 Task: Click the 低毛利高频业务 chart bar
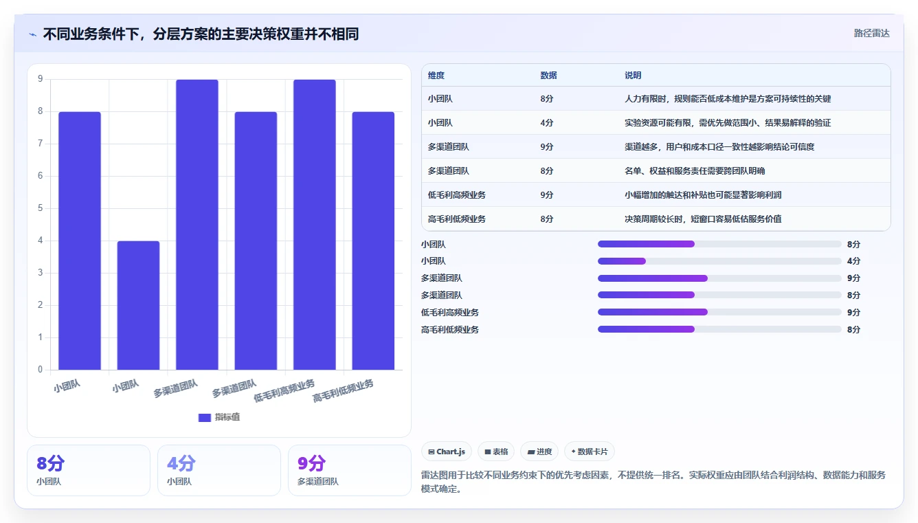(315, 225)
